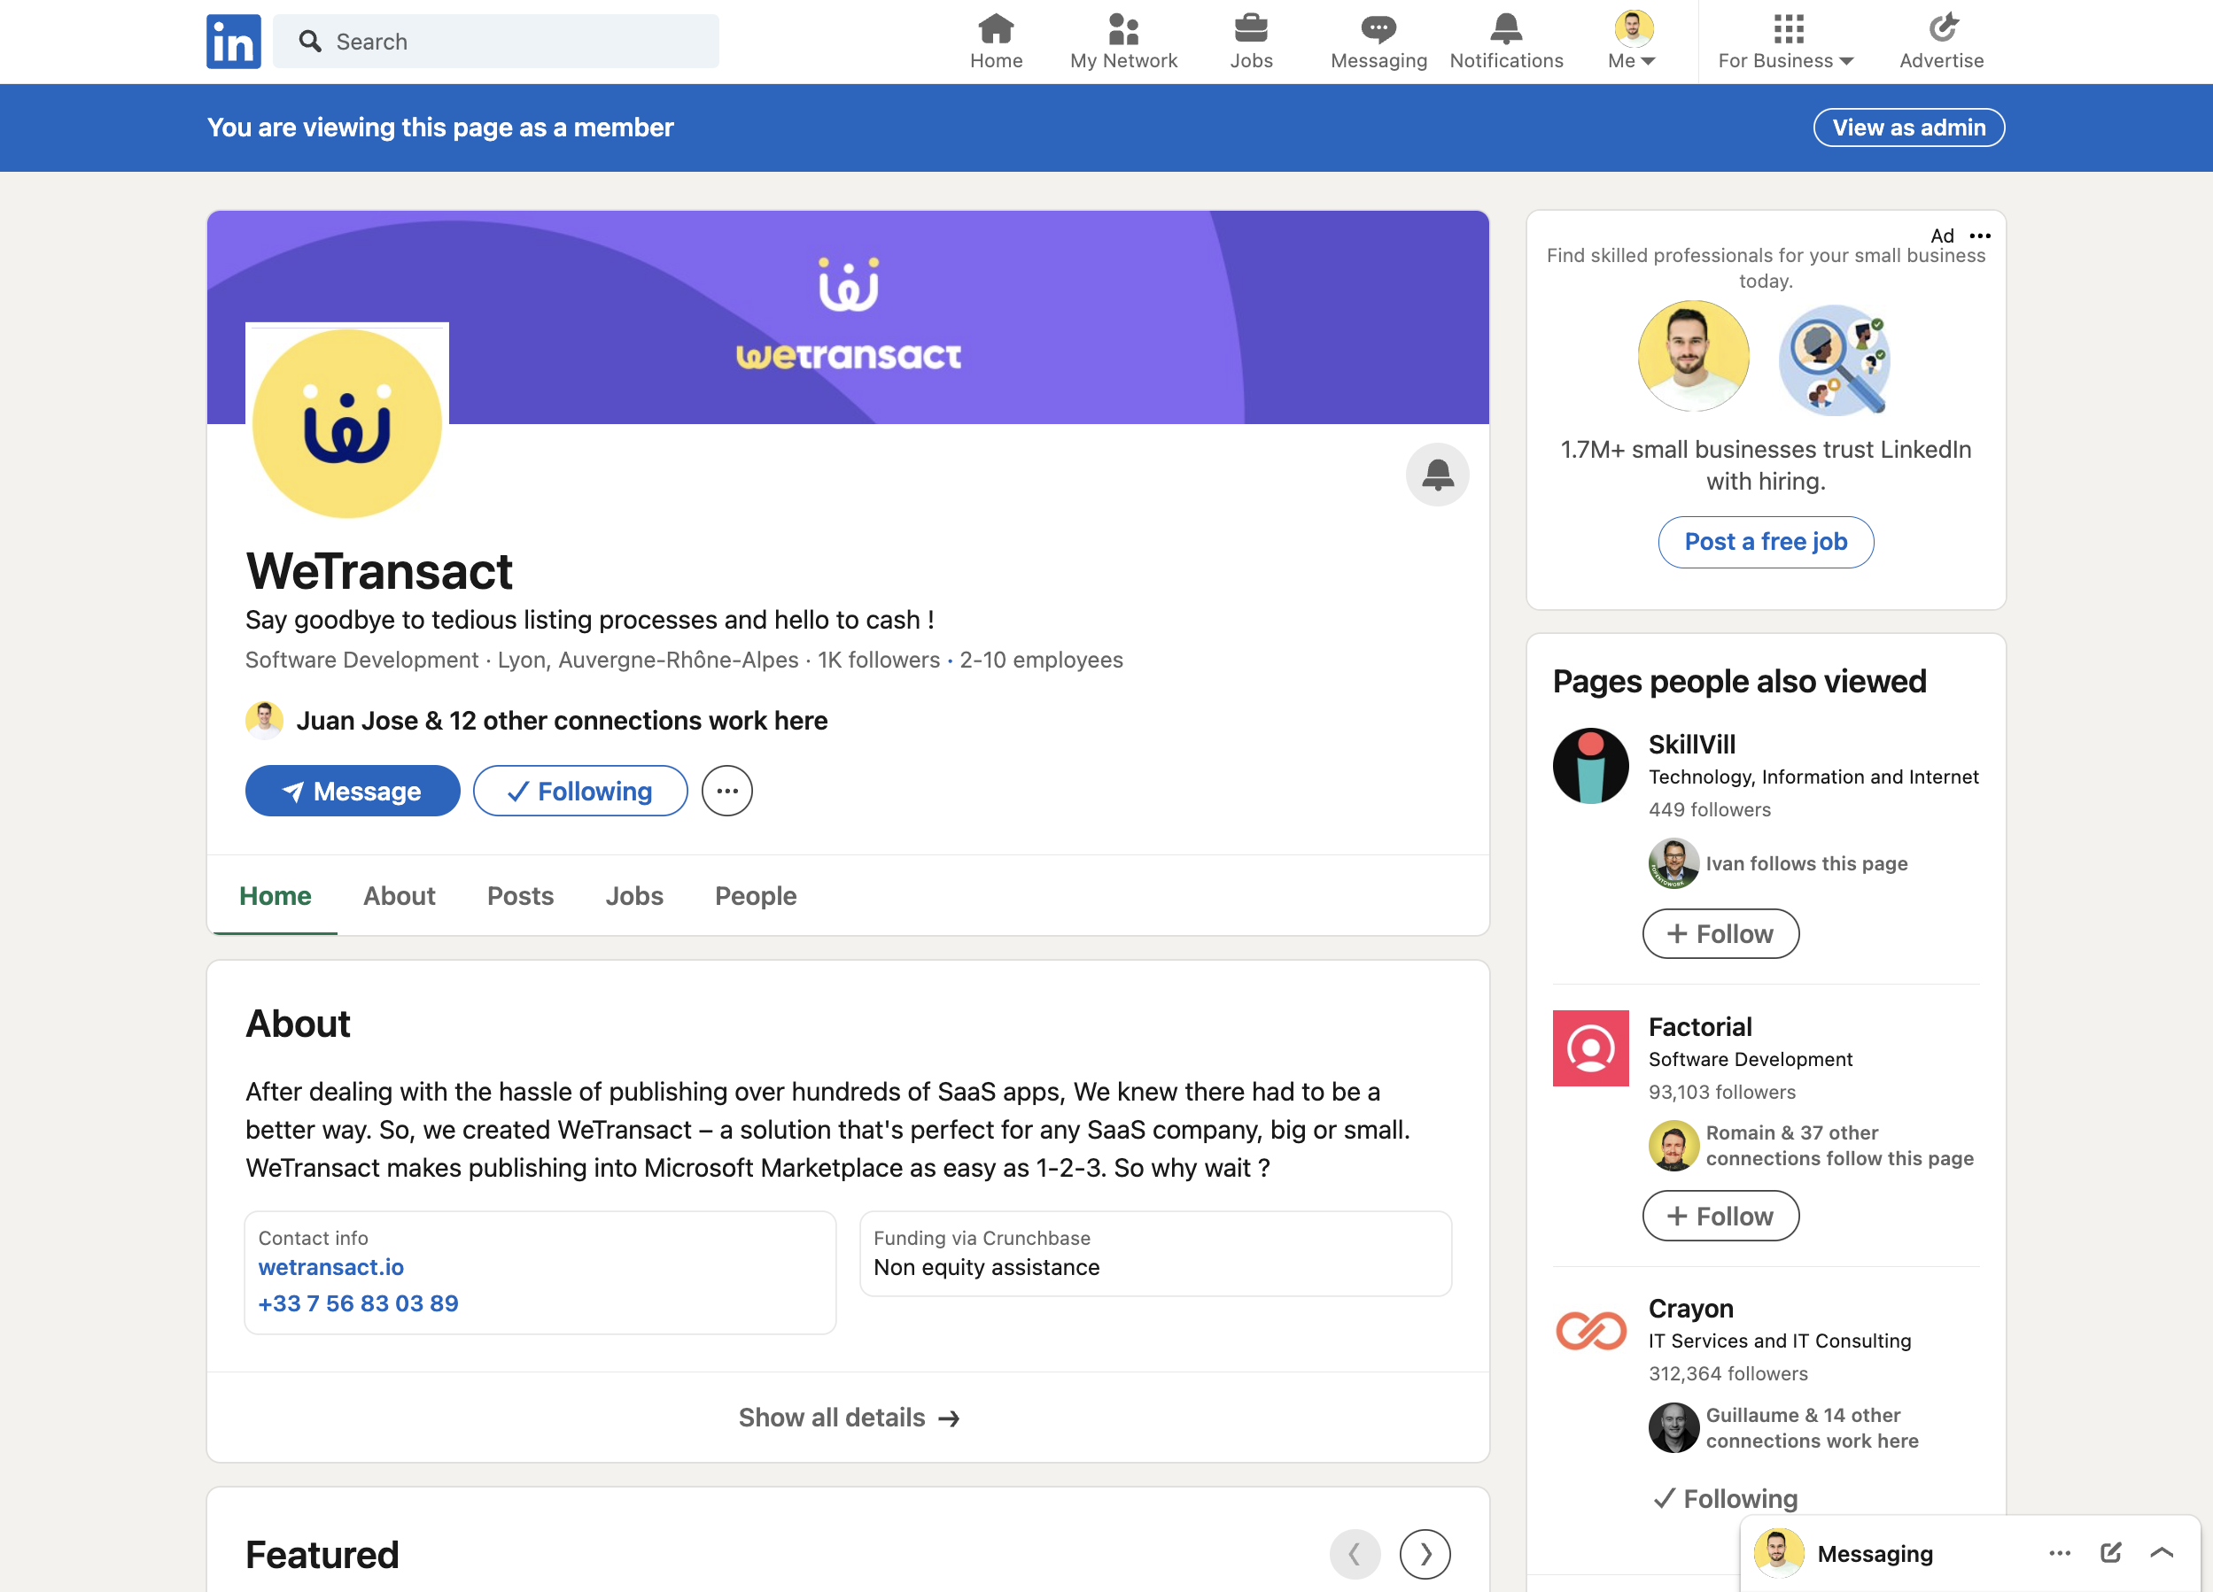Click the WeTransact yellow logo image
Screen dimensions: 2213x1592
tap(346, 423)
